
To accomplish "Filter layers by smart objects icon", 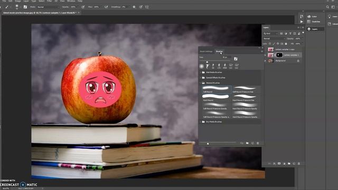I will [x=299, y=33].
